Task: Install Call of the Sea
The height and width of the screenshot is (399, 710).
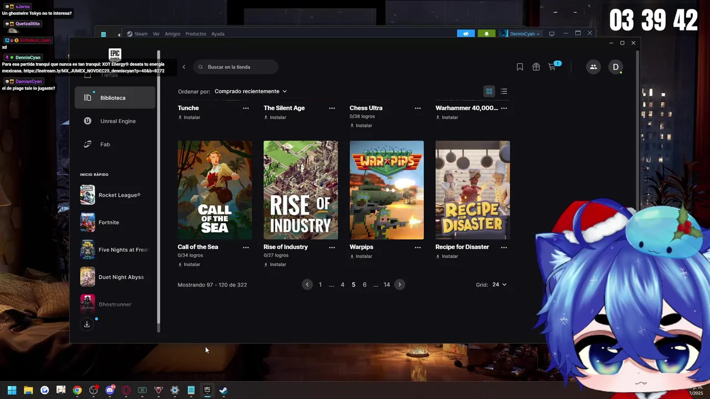Action: [x=189, y=265]
